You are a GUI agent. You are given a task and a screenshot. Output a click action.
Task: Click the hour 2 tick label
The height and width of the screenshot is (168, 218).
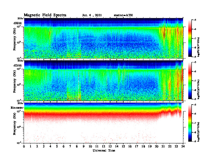[37, 146]
